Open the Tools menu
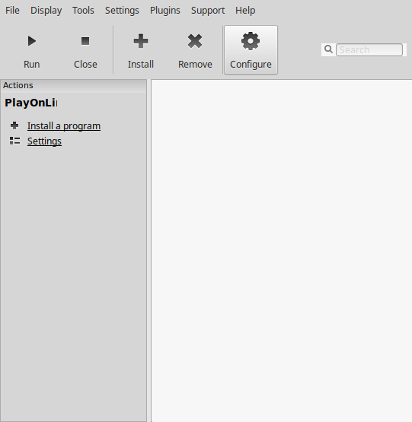This screenshot has width=412, height=422. pyautogui.click(x=83, y=11)
